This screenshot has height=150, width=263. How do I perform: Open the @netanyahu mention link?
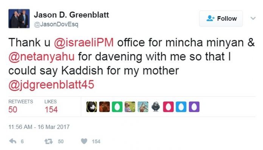coord(42,57)
